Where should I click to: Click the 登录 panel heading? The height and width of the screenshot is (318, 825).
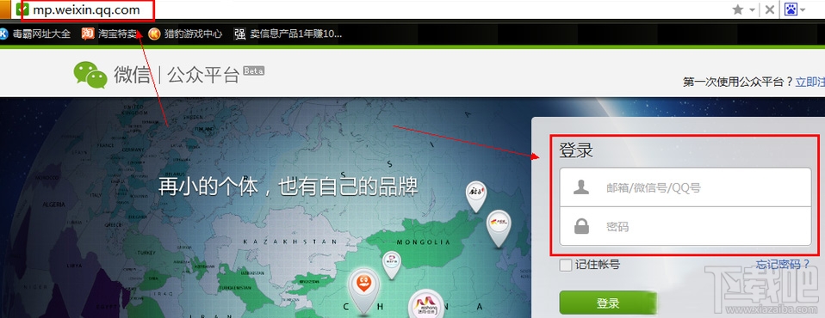coord(576,150)
